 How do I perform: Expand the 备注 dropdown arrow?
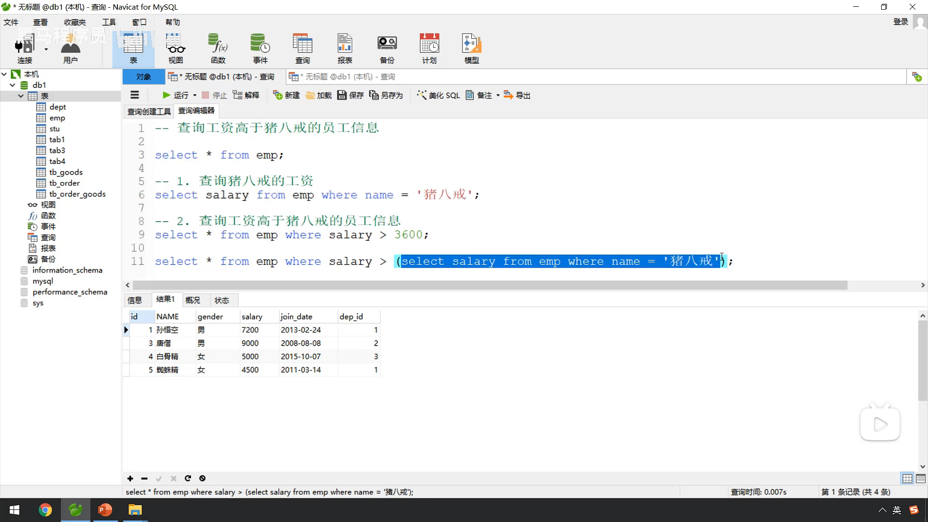(x=498, y=96)
